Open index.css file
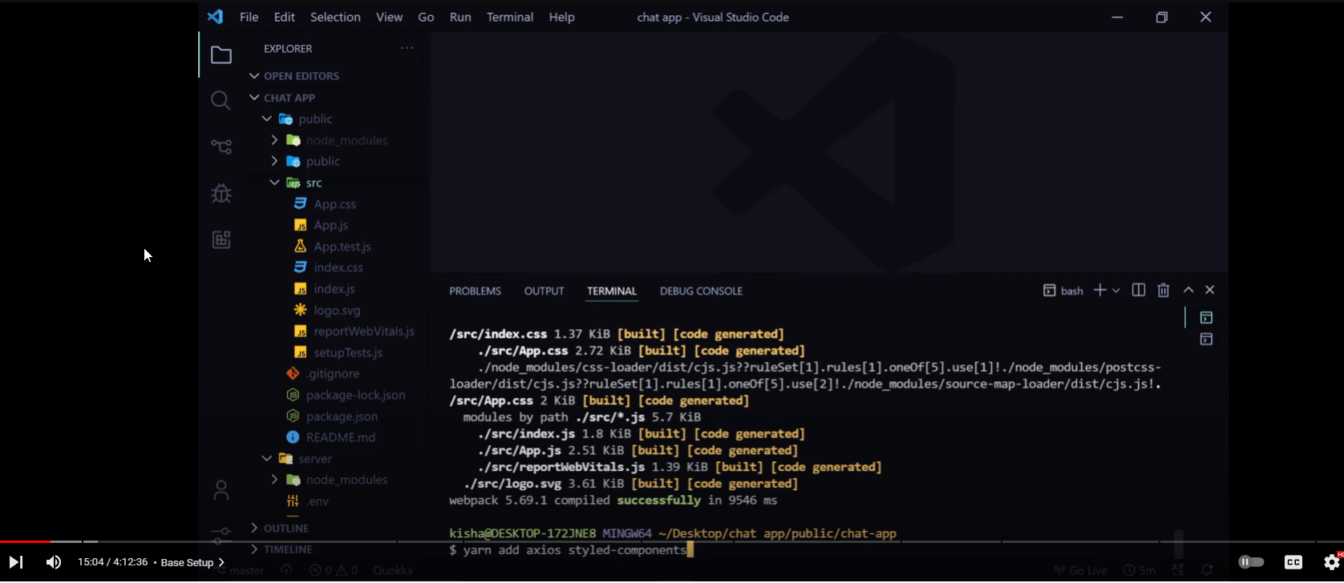1344x583 pixels. (x=338, y=267)
